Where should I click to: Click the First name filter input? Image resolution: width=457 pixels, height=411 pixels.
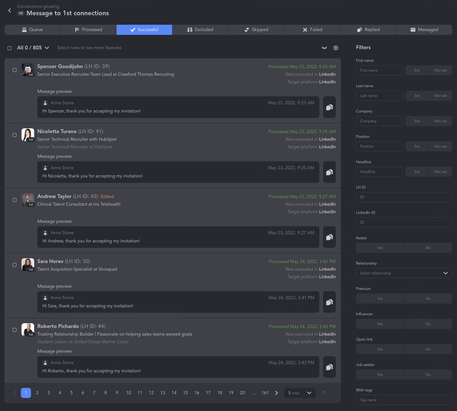(379, 70)
